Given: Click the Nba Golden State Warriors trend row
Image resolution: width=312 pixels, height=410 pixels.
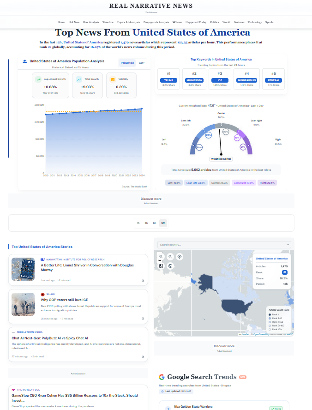Looking at the screenshot, I should pyautogui.click(x=224, y=406).
